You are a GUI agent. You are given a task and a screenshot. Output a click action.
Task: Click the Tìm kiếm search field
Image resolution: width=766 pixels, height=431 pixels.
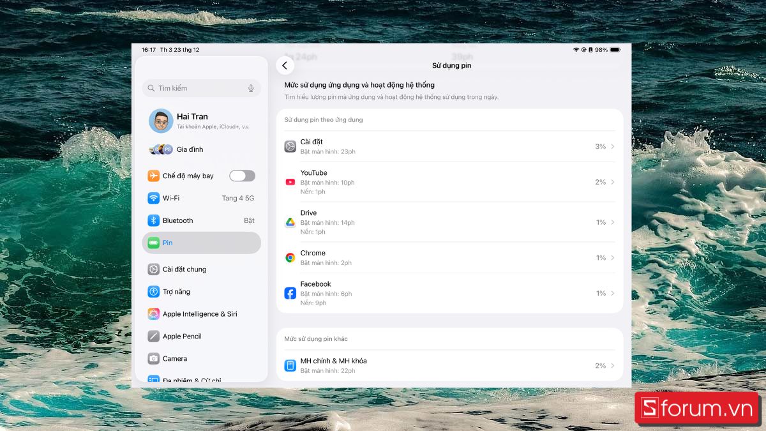click(191, 87)
